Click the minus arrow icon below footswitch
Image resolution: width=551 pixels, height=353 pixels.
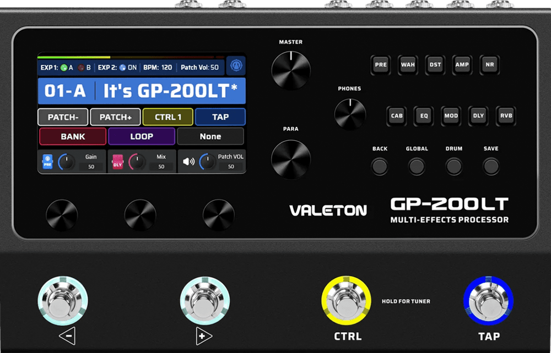pyautogui.click(x=67, y=336)
